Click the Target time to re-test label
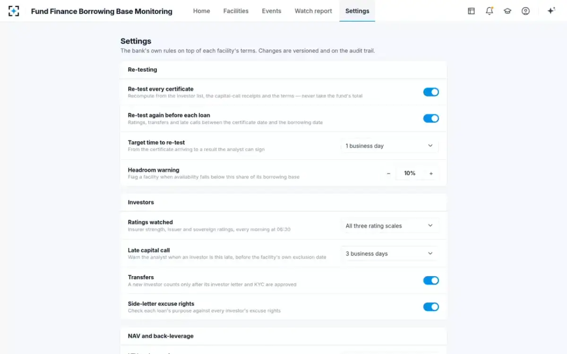 [156, 143]
